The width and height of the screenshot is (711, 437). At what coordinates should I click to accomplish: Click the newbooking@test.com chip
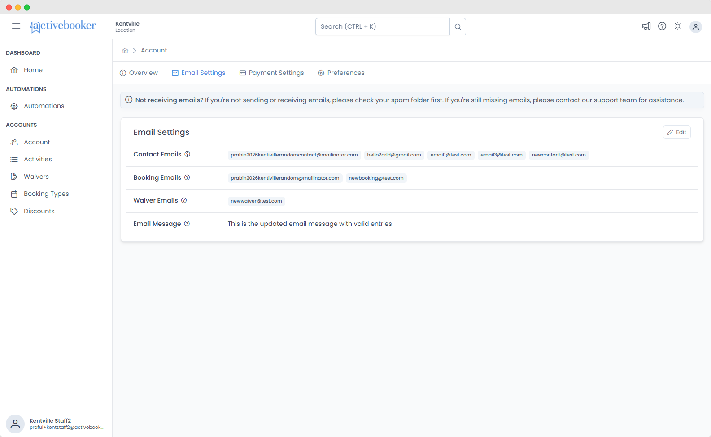pos(376,178)
